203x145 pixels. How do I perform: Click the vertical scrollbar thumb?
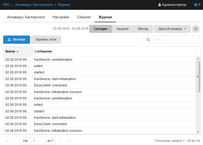198,77
